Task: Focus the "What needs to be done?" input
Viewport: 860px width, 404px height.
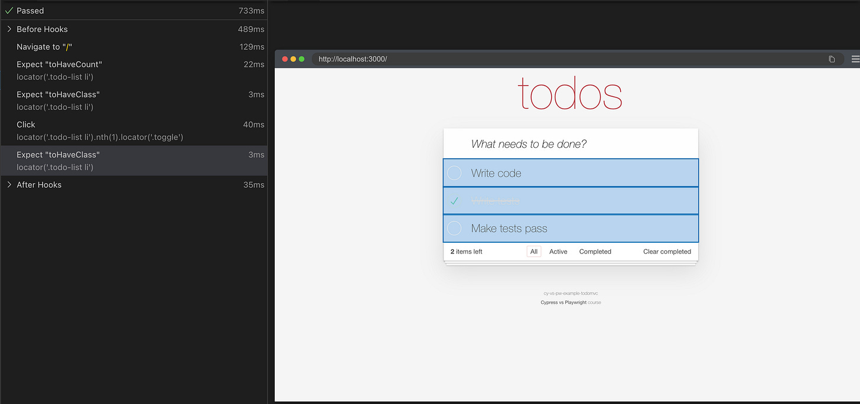Action: [x=571, y=144]
